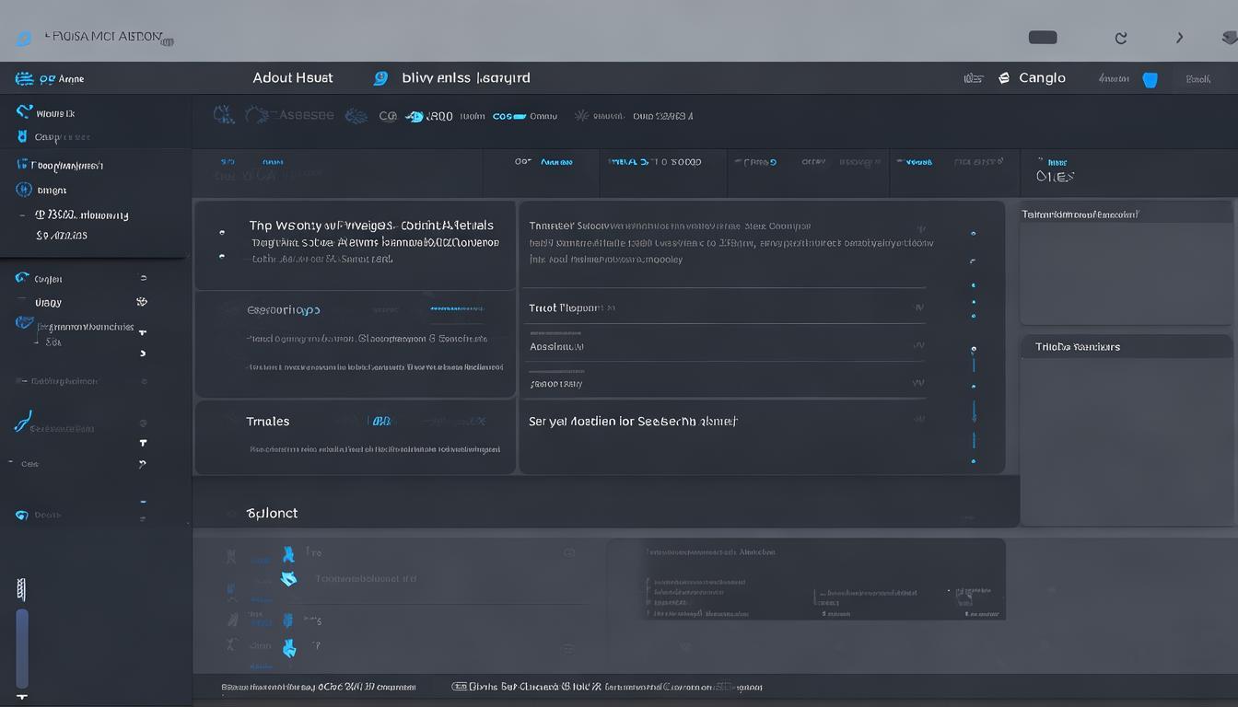Expand the 'Conjen' sidebar item
This screenshot has width=1238, height=707.
tap(142, 278)
